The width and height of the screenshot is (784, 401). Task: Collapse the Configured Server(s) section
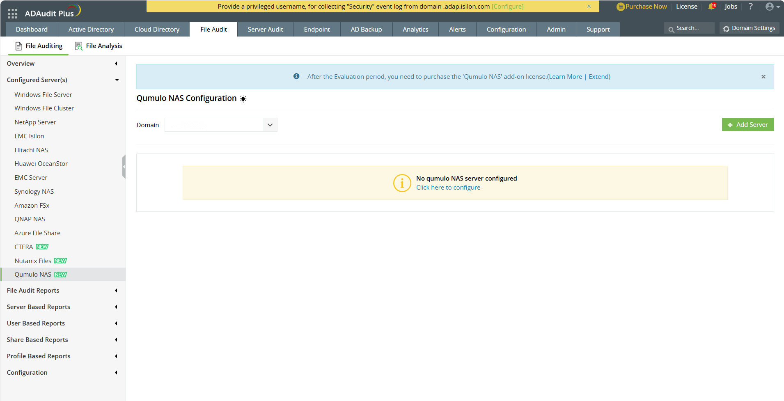click(x=117, y=80)
